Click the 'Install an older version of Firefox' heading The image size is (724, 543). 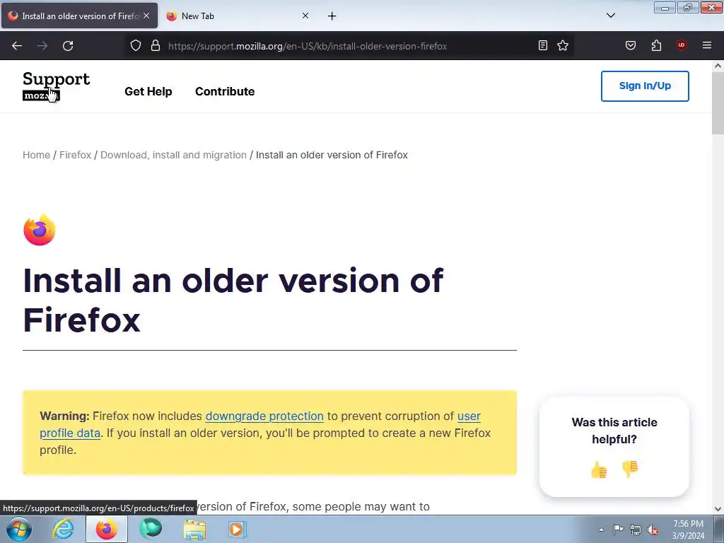click(233, 300)
